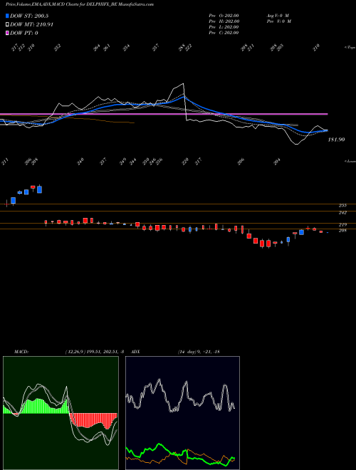The height and width of the screenshot is (470, 356).
Task: Click the 'MACD:' panel heading
Action: (x=21, y=352)
